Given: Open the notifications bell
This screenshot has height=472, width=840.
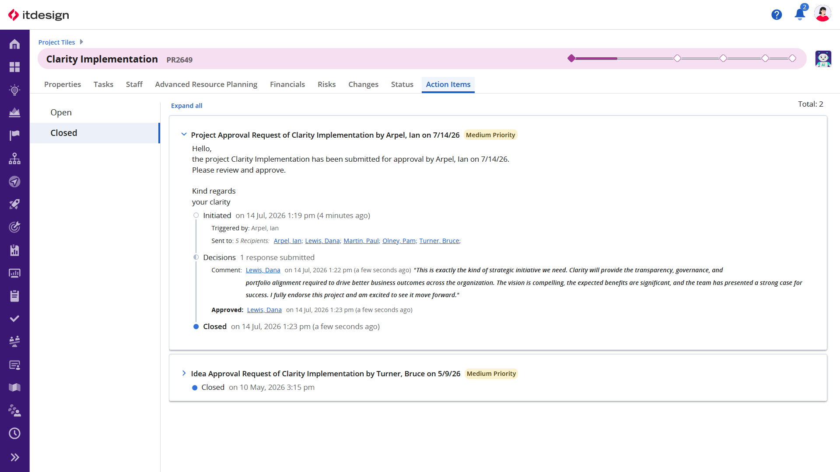Looking at the screenshot, I should [x=800, y=14].
